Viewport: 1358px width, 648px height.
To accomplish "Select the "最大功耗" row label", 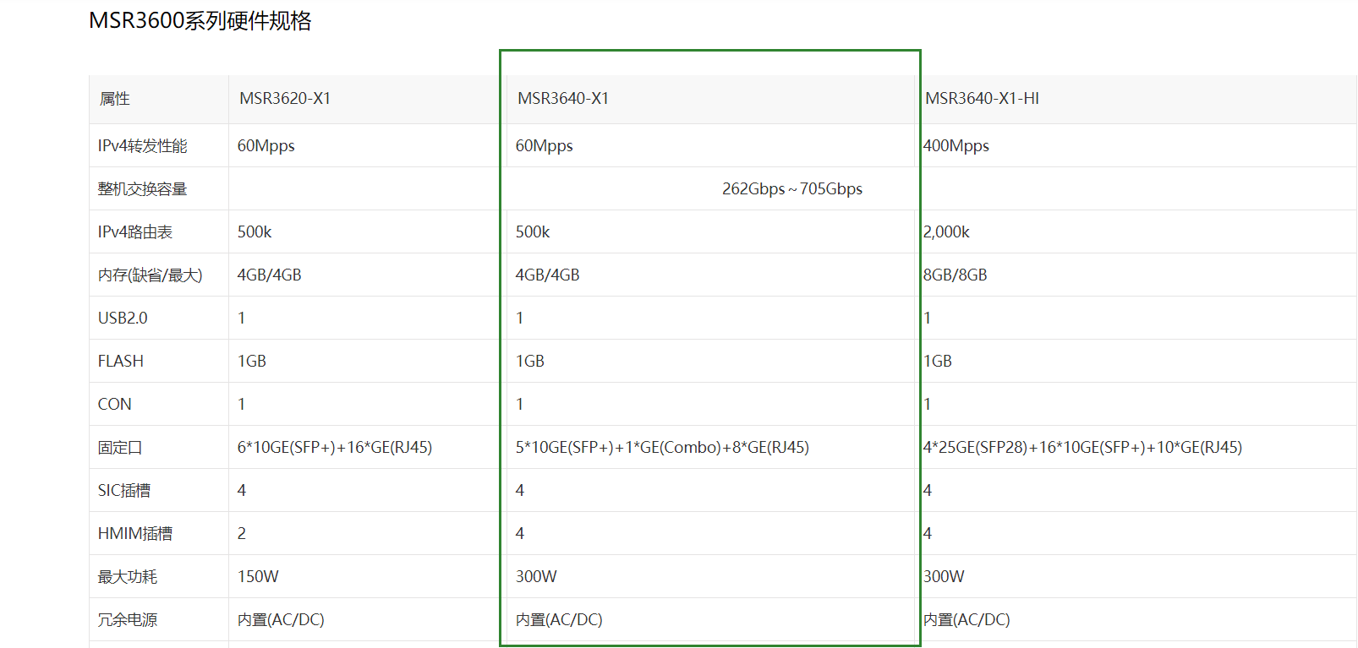I will 128,577.
